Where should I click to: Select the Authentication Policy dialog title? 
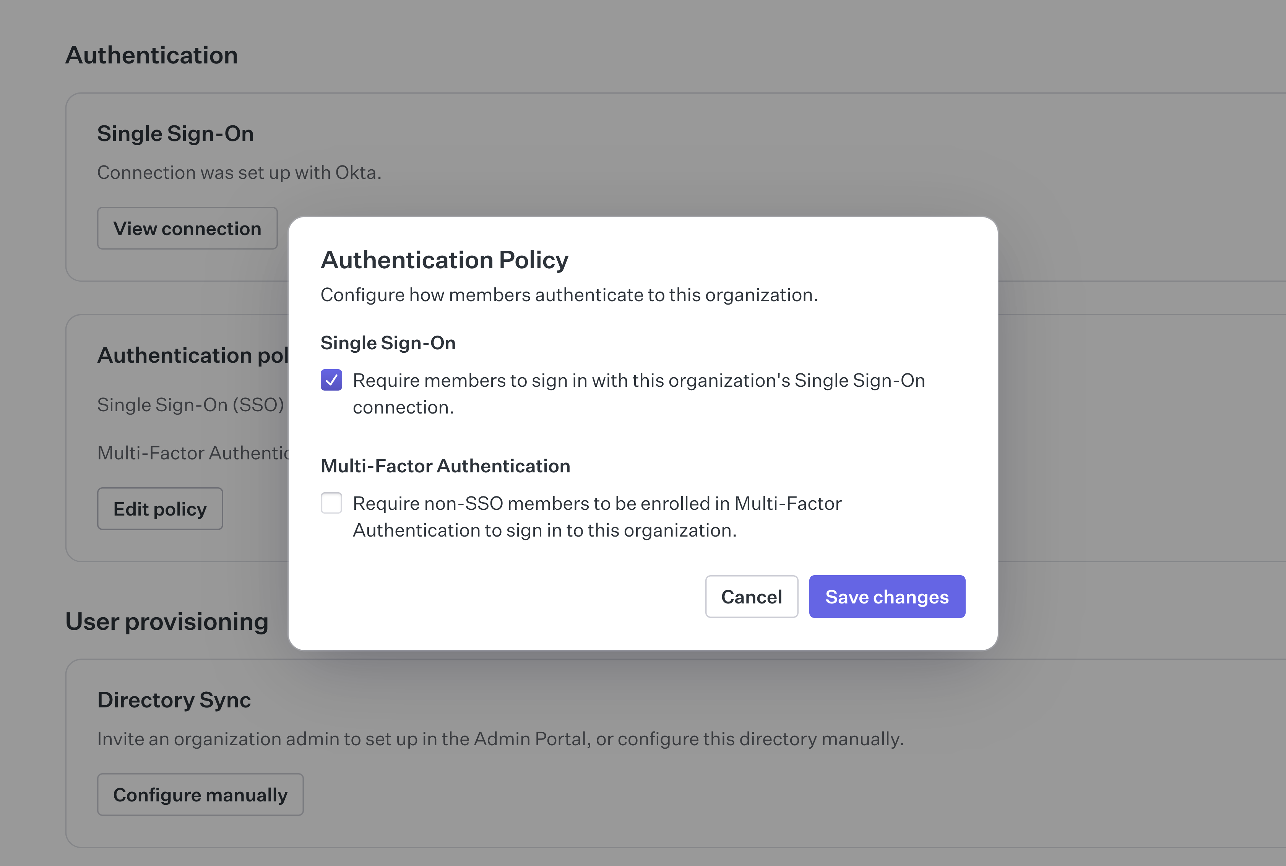[x=444, y=259]
